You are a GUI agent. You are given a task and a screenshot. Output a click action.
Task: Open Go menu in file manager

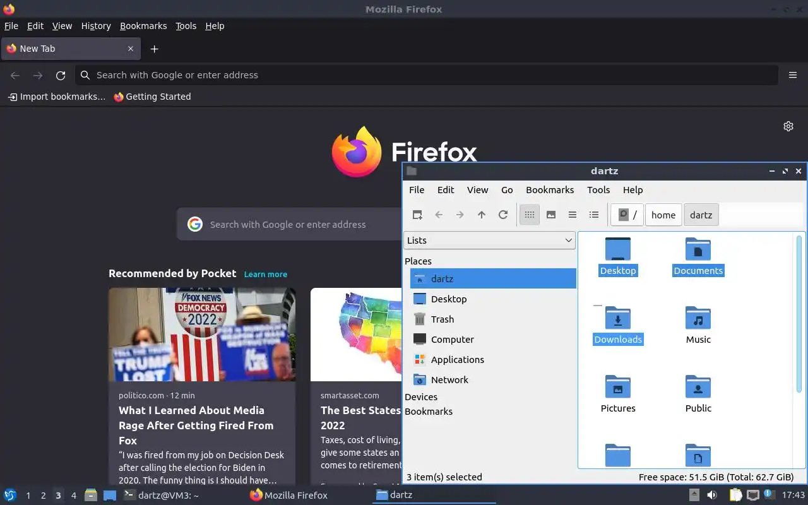[x=507, y=189]
